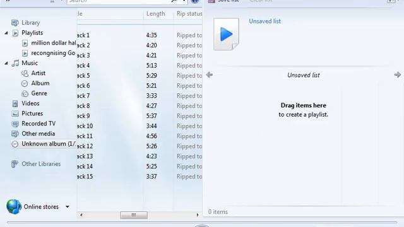
Task: Click the 'Drag items here' placeholder text
Action: pos(303,105)
